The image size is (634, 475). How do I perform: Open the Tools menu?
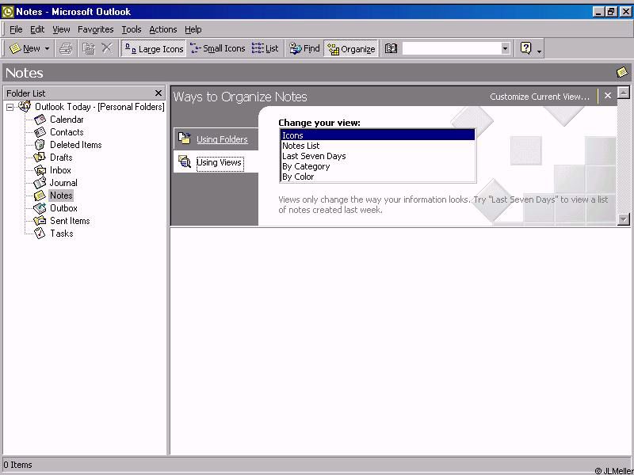(x=132, y=29)
